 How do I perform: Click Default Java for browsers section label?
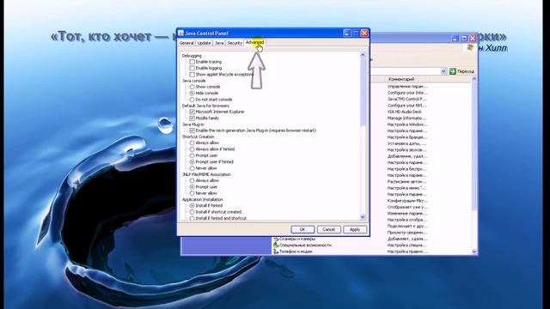coord(205,106)
